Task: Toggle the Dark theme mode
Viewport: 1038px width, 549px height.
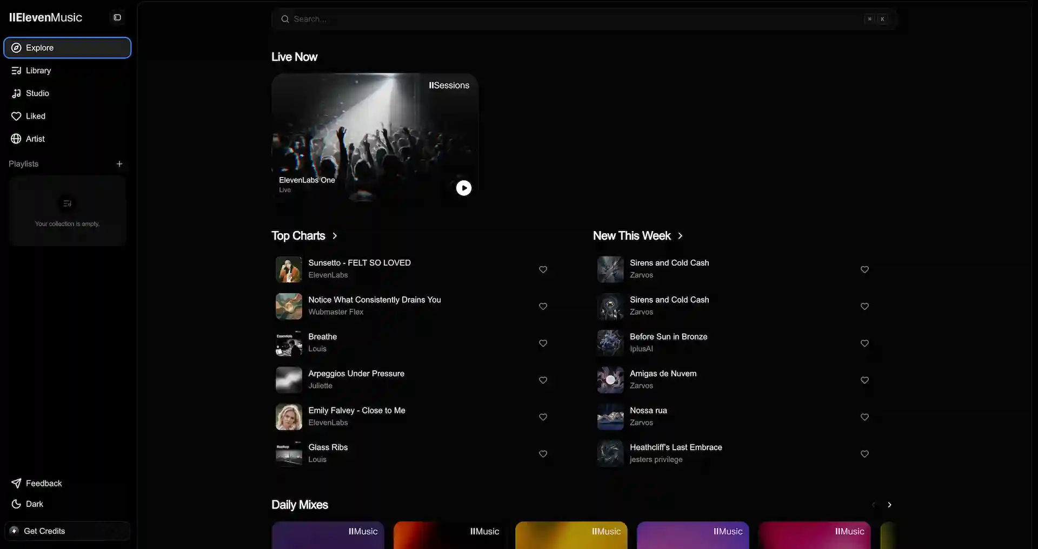Action: click(x=34, y=504)
